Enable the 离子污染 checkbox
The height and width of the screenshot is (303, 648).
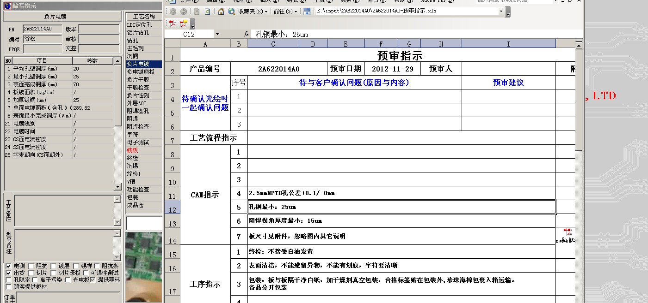click(35, 279)
